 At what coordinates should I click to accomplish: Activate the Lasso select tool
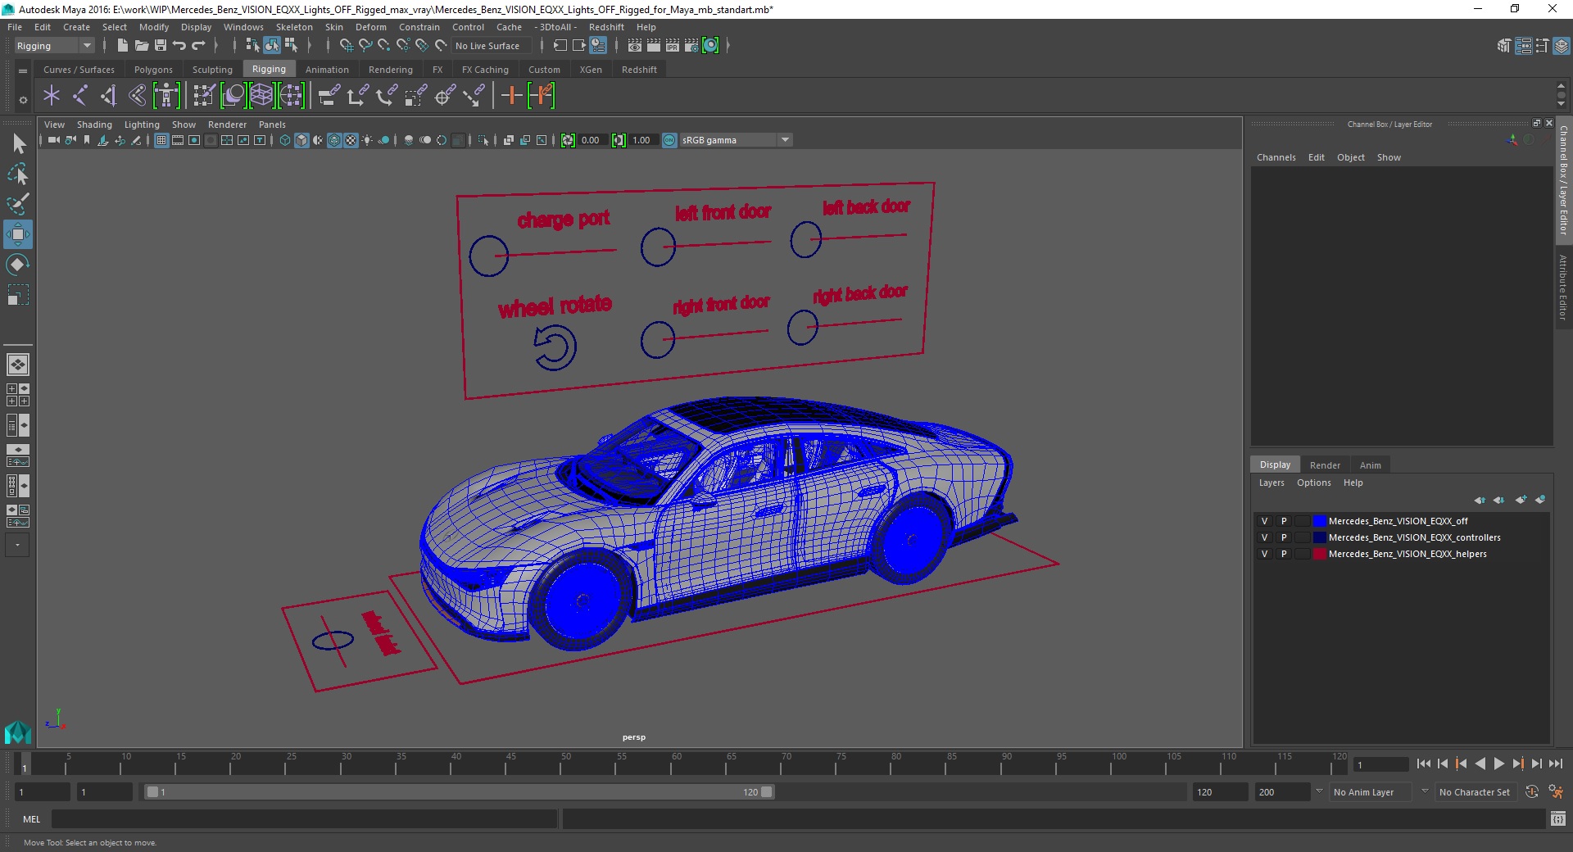[18, 174]
